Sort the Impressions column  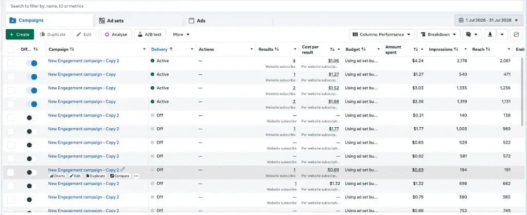tap(456, 49)
